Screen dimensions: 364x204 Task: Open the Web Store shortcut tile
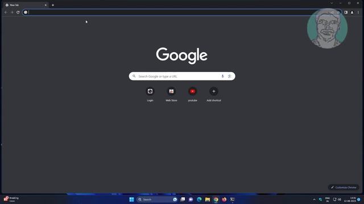(171, 95)
